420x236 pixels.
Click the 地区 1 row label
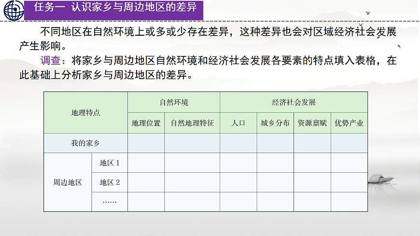coord(110,163)
